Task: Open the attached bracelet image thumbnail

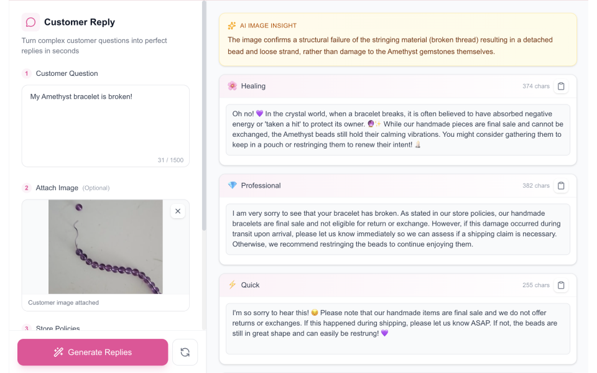Action: tap(105, 247)
